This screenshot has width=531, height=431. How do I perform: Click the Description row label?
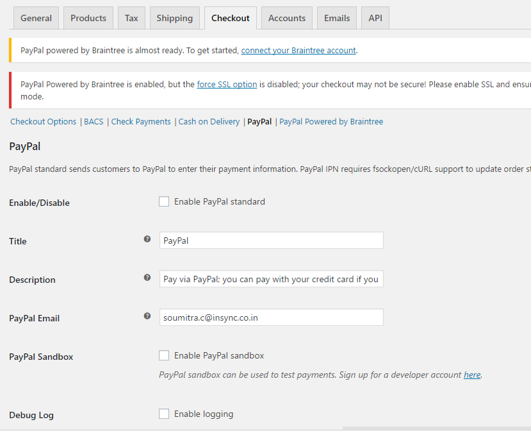pyautogui.click(x=32, y=280)
